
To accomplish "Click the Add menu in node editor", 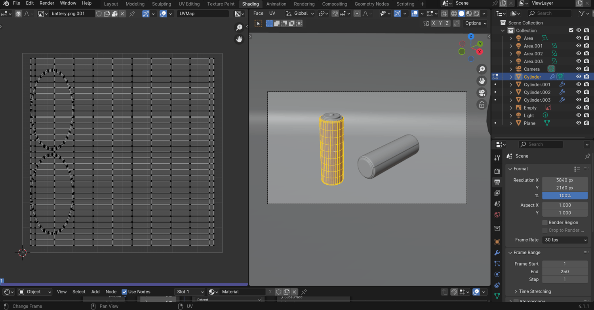I will point(95,292).
